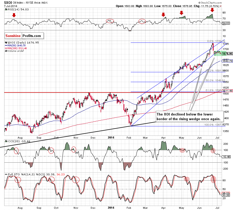Click the Aug label on bottom time axis
Image resolution: width=233 pixels, height=210 pixels.
click(20, 208)
